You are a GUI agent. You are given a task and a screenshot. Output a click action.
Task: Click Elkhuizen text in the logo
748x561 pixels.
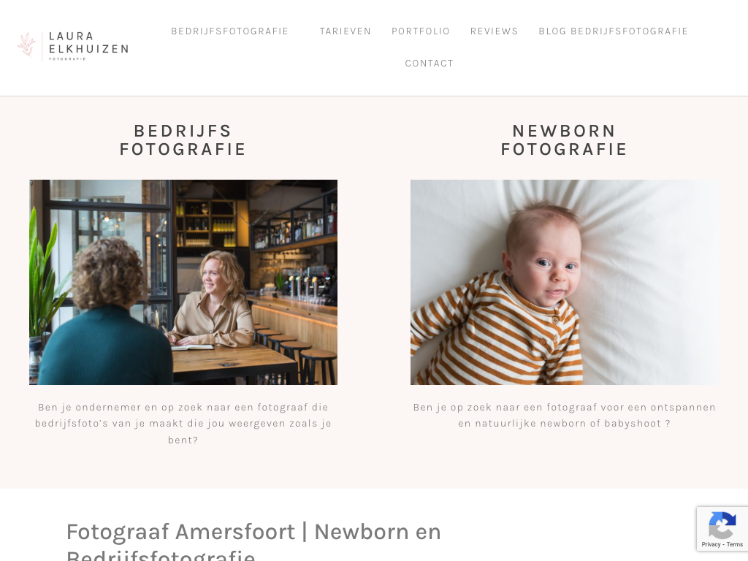[88, 49]
